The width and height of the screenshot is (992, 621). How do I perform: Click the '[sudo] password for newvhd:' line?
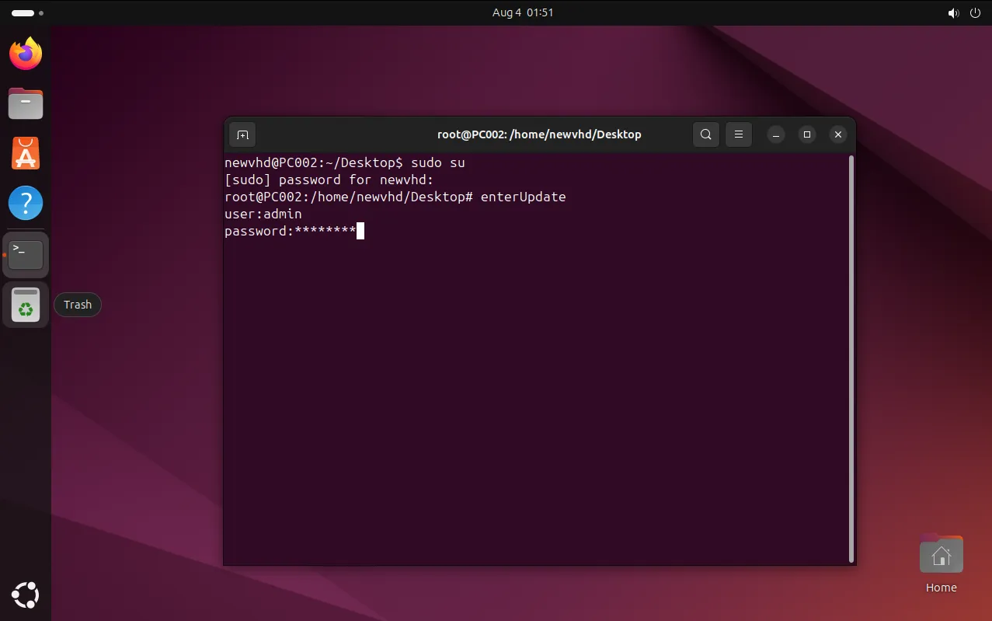tap(329, 180)
